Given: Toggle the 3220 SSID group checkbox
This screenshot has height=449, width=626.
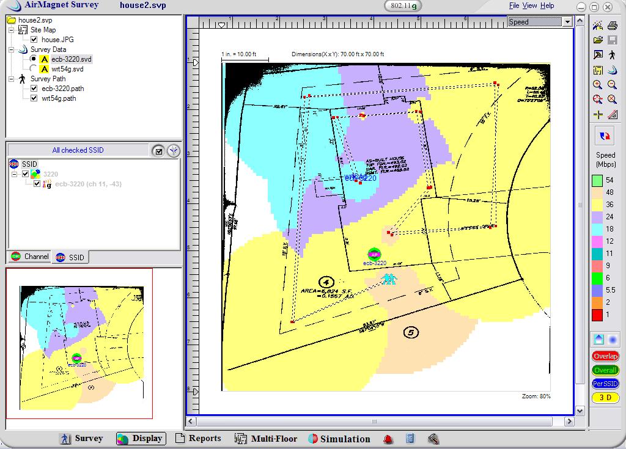Looking at the screenshot, I should pos(26,174).
